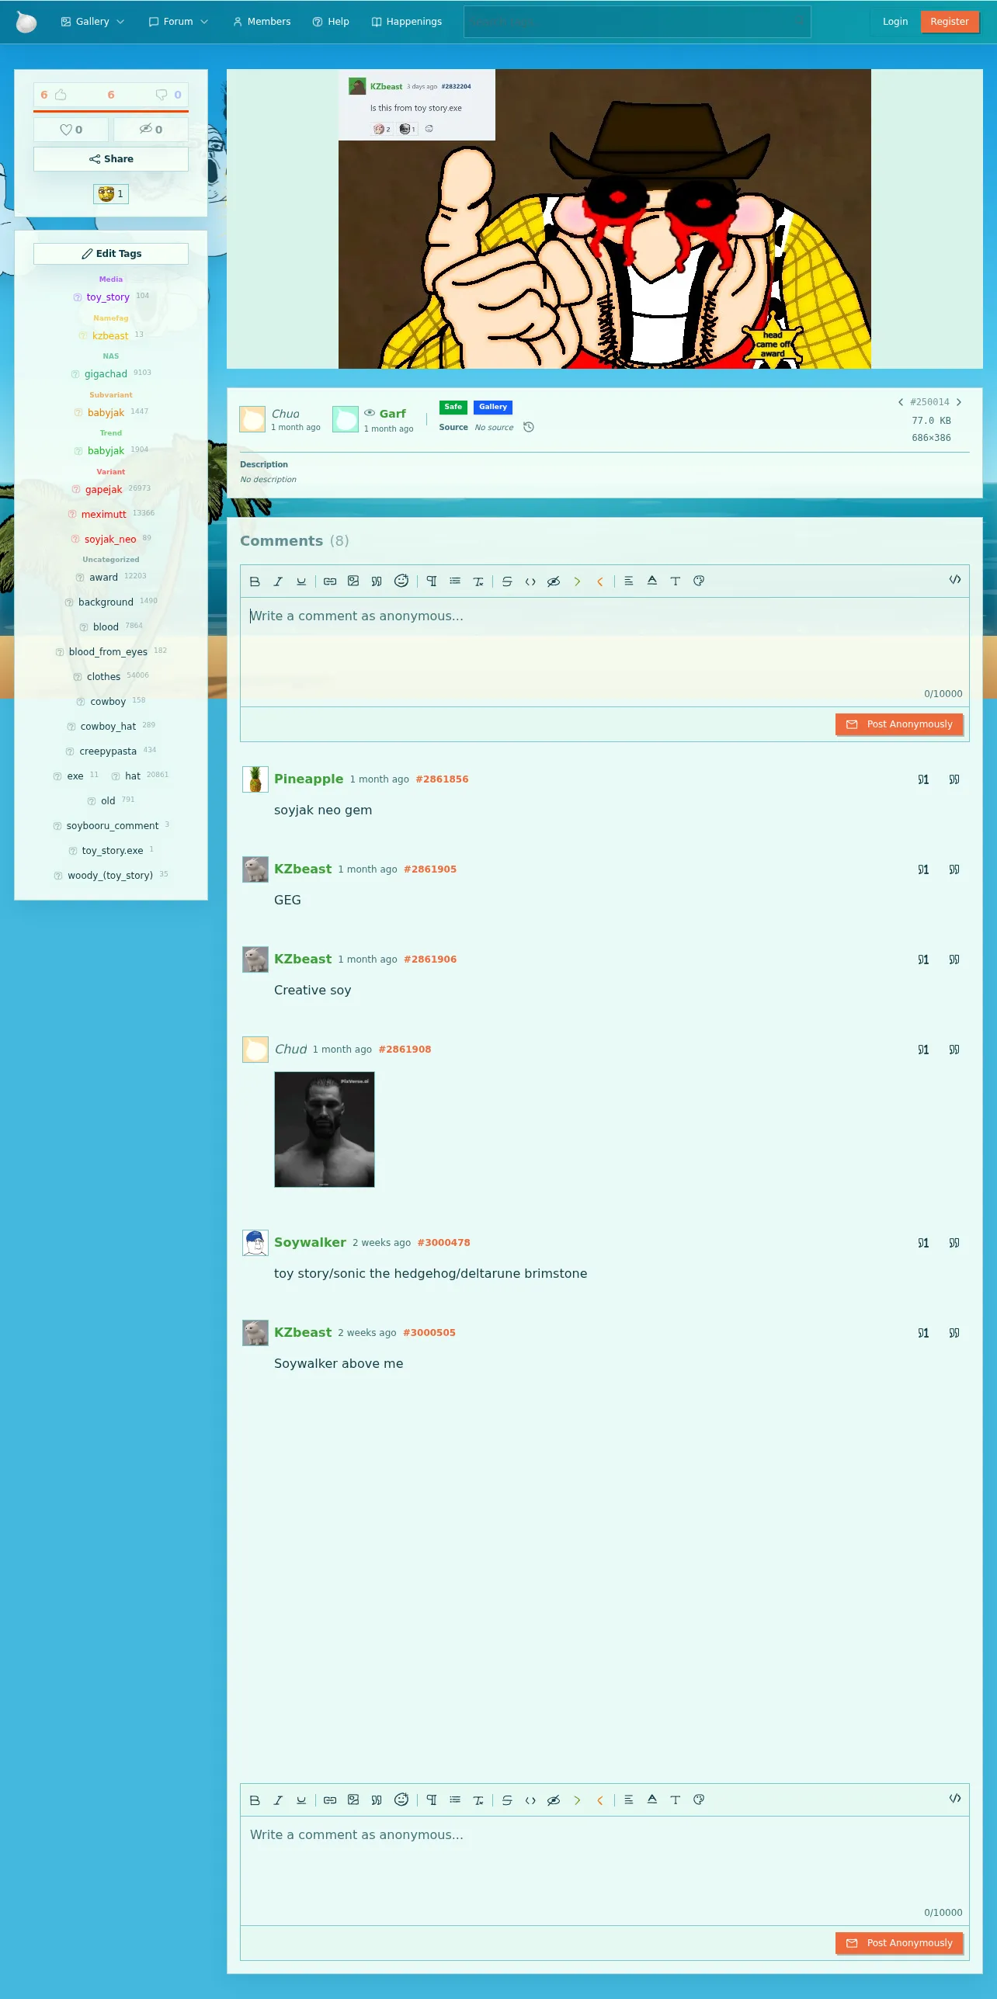Click the Login button
Image resolution: width=997 pixels, height=1999 pixels.
(x=895, y=22)
